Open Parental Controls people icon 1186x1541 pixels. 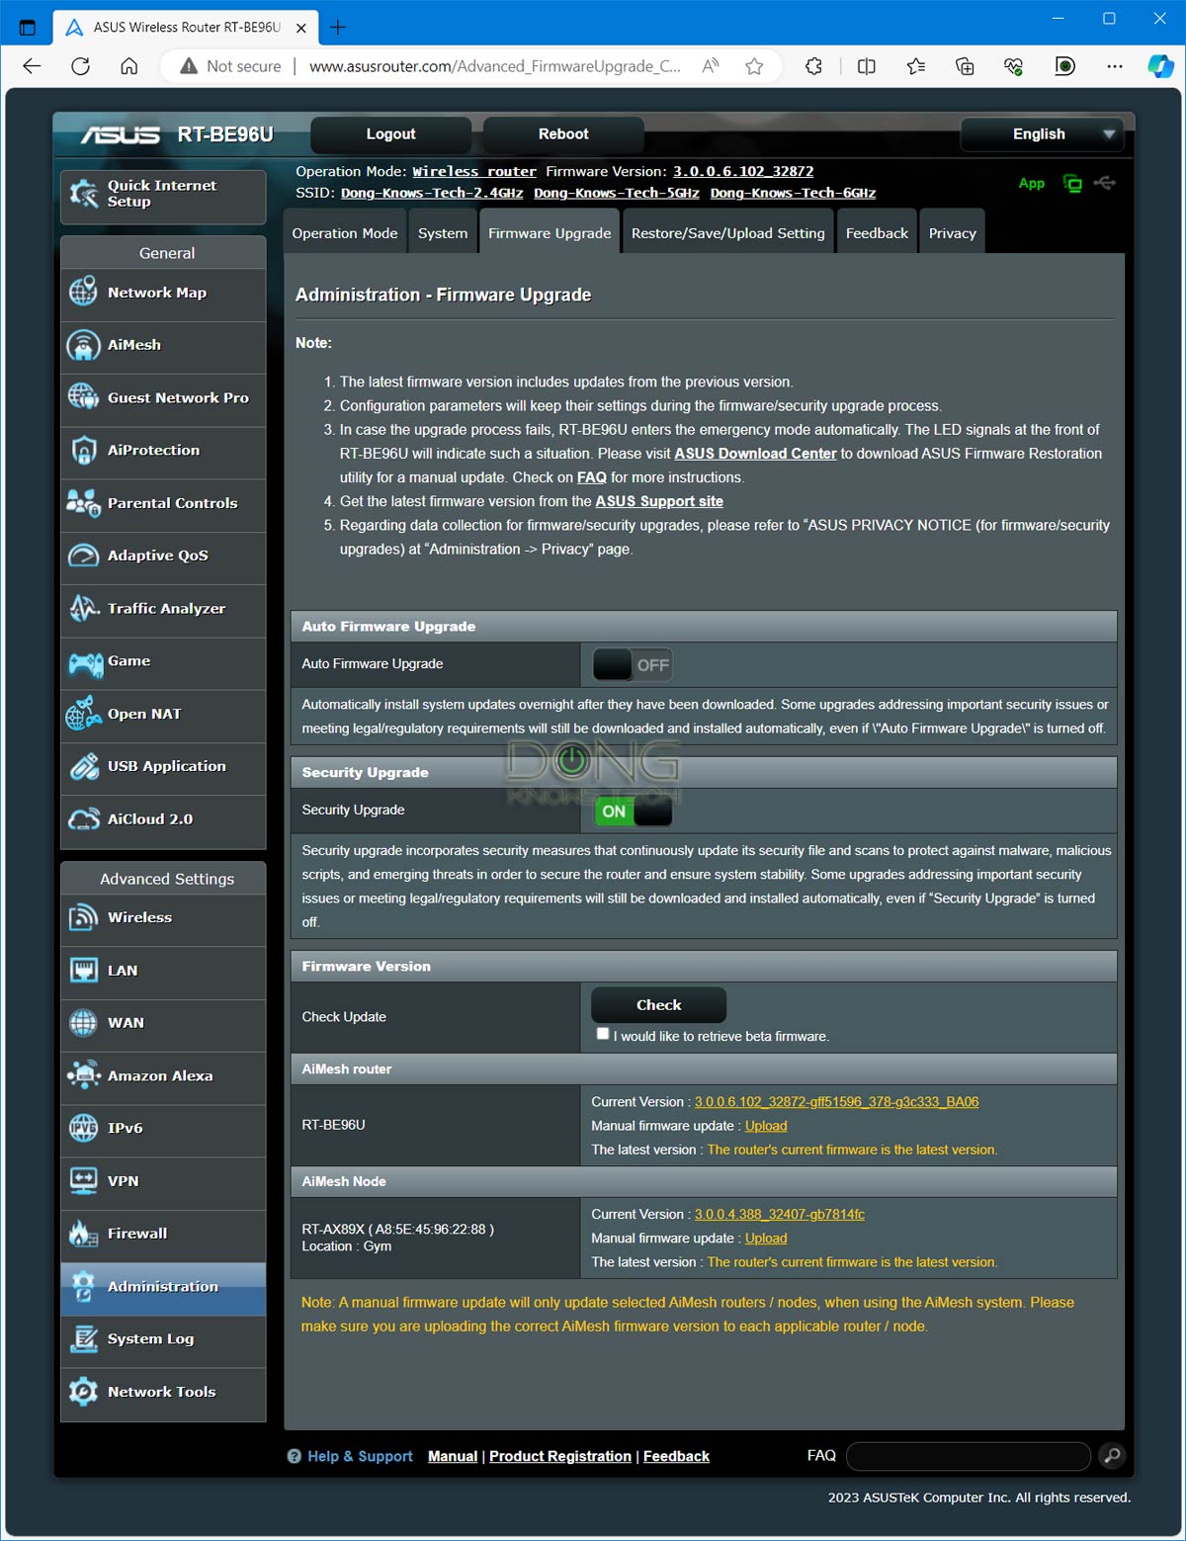tap(83, 503)
